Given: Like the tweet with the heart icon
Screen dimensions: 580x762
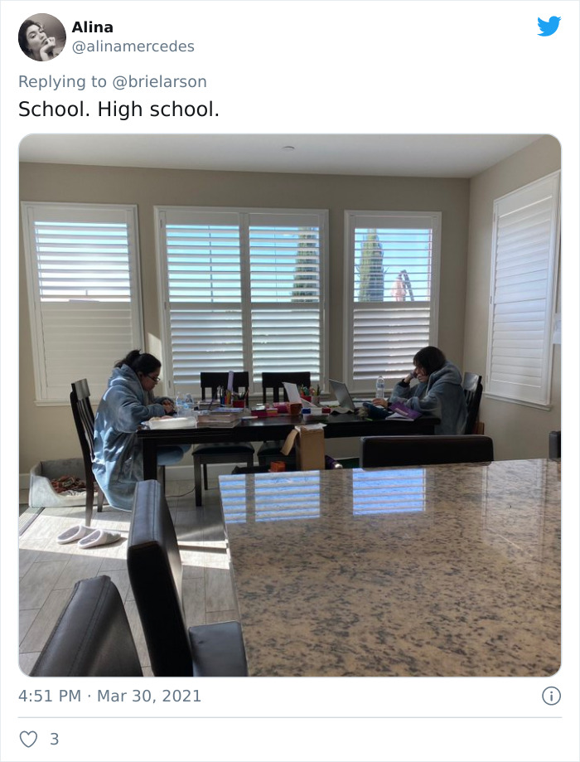Looking at the screenshot, I should [28, 739].
